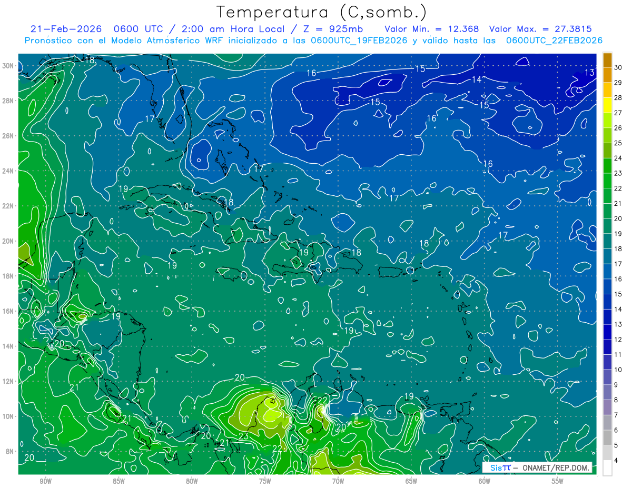Click the "14" contour label on the map
Viewport: 632px width, 488px height.
coord(477,79)
